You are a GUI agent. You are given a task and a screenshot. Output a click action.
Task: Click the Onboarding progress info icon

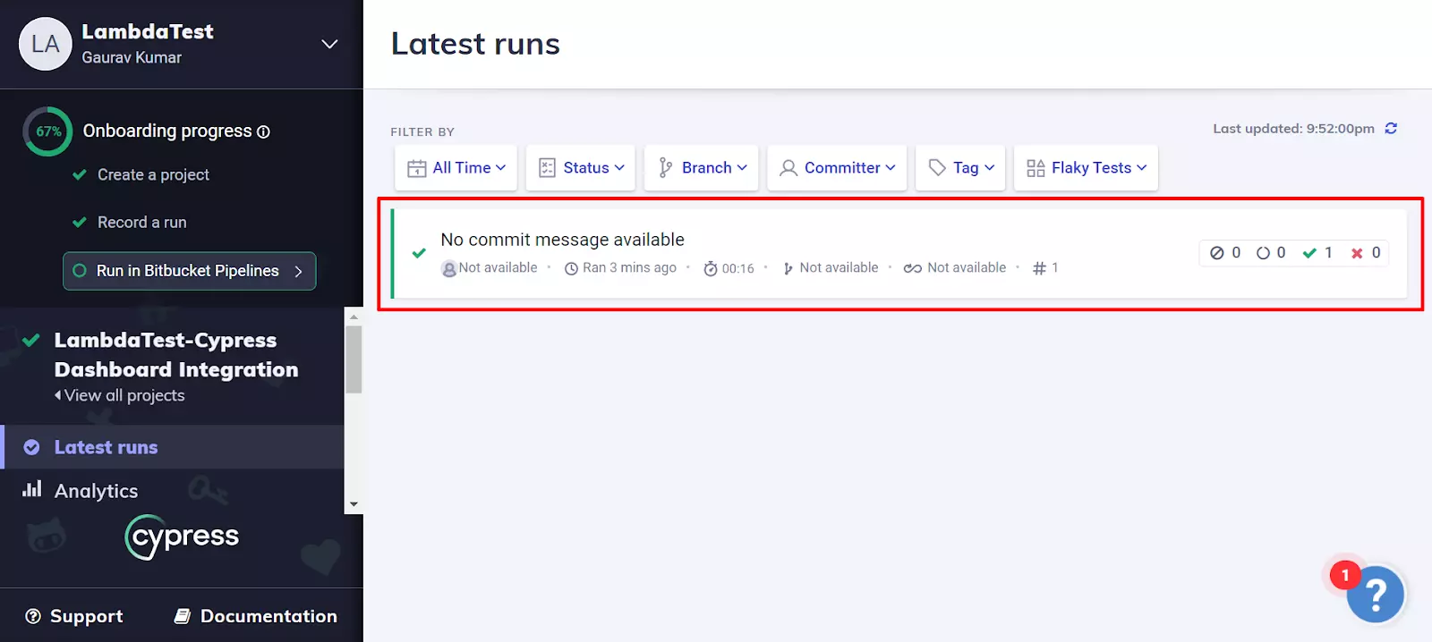[263, 131]
